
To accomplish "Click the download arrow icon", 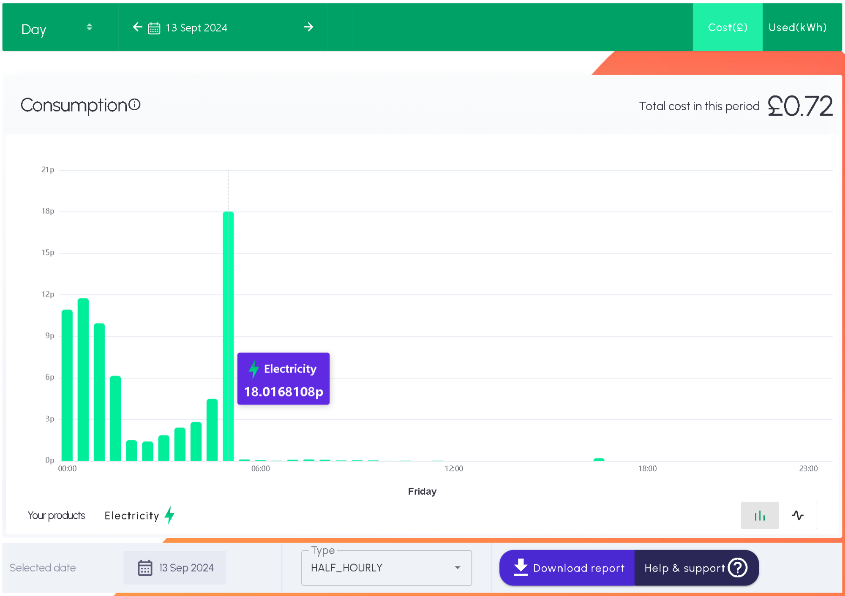I will coord(521,567).
